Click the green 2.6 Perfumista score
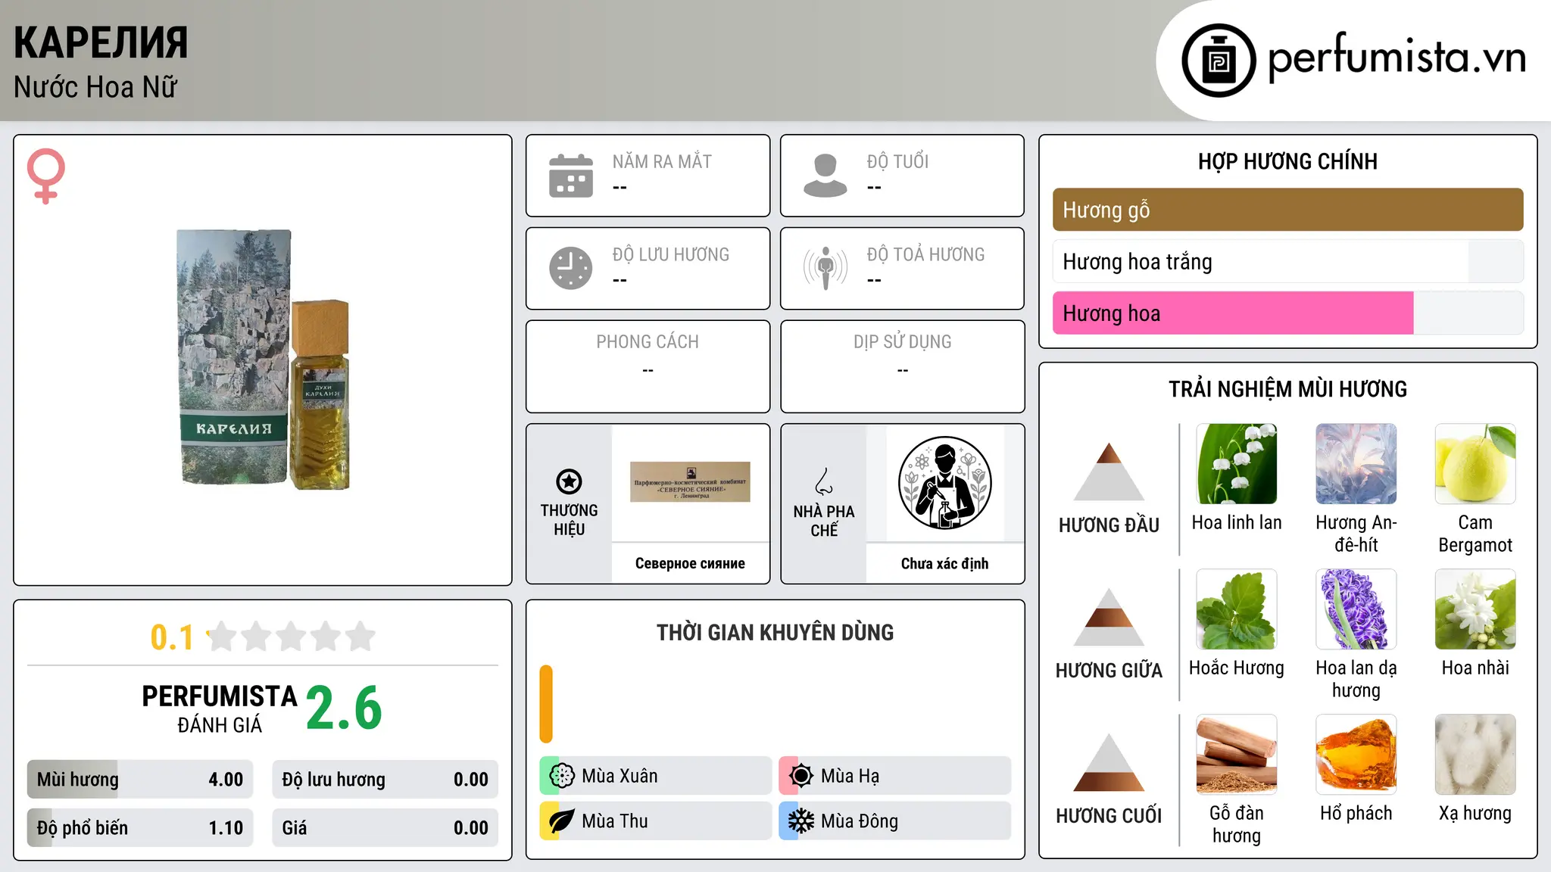 [345, 708]
